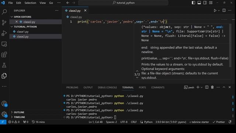Image resolution: width=236 pixels, height=133 pixels.
Task: Switch to the PROBLEMS panel tab
Action: click(x=72, y=88)
